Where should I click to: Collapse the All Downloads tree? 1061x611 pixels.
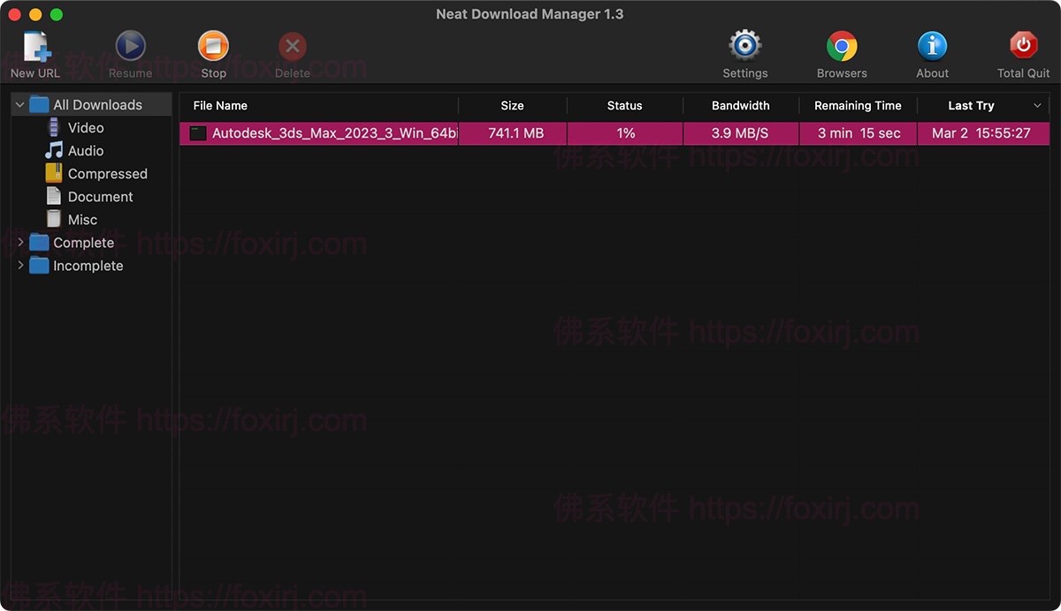coord(19,103)
